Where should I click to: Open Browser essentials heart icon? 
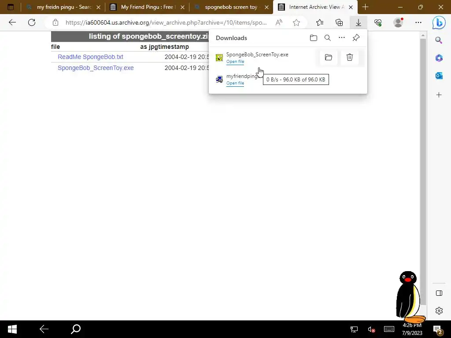[x=378, y=22]
